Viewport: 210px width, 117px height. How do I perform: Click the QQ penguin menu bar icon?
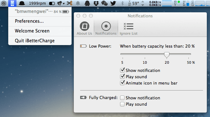pos(87,3)
